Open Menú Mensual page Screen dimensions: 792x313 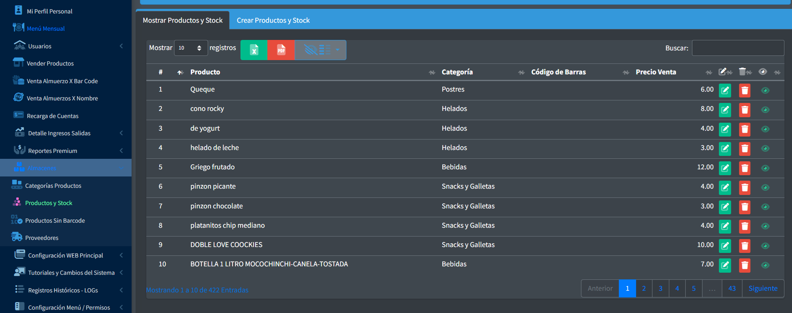[66, 29]
